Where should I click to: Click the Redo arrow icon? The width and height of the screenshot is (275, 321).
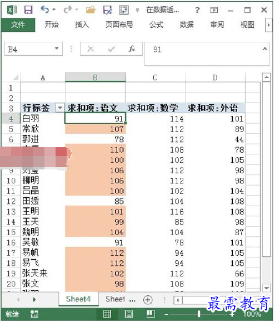click(x=68, y=9)
